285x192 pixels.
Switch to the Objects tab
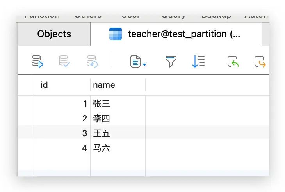[54, 34]
